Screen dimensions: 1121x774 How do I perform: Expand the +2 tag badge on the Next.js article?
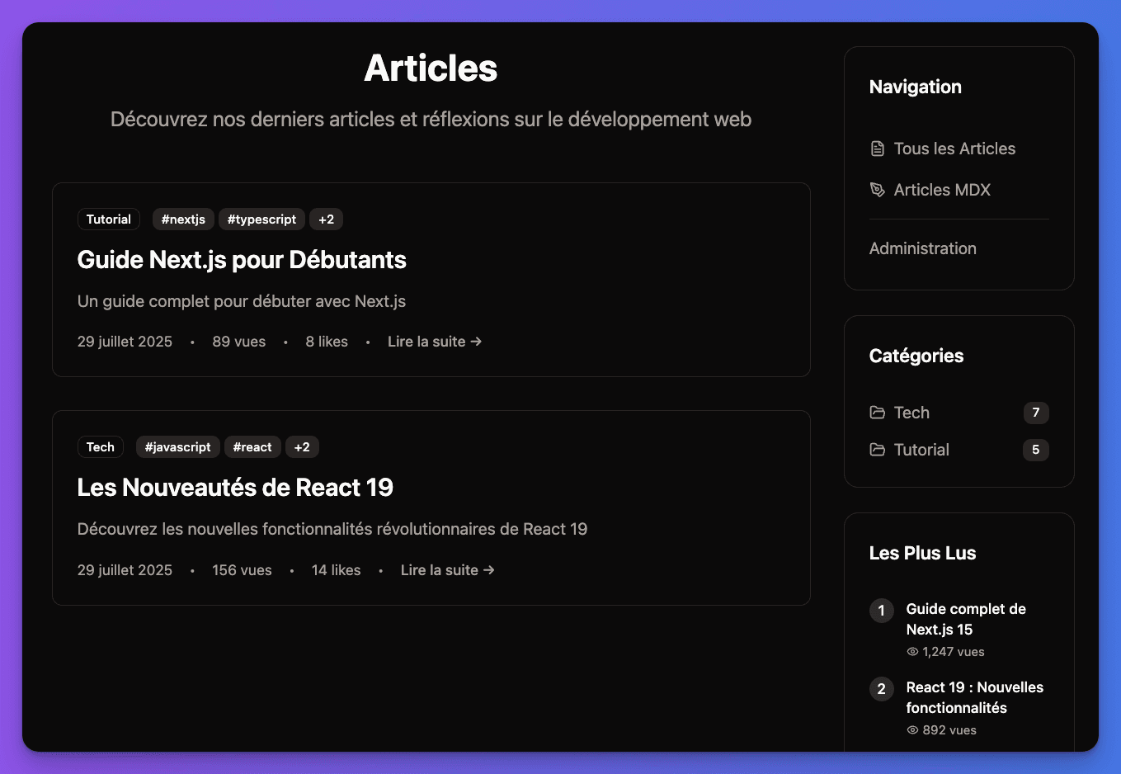point(326,219)
